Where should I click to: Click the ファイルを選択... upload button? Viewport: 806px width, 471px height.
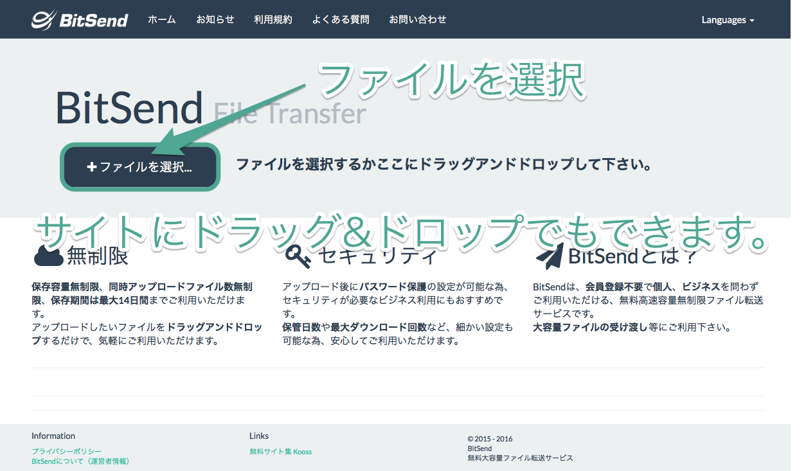click(x=140, y=167)
